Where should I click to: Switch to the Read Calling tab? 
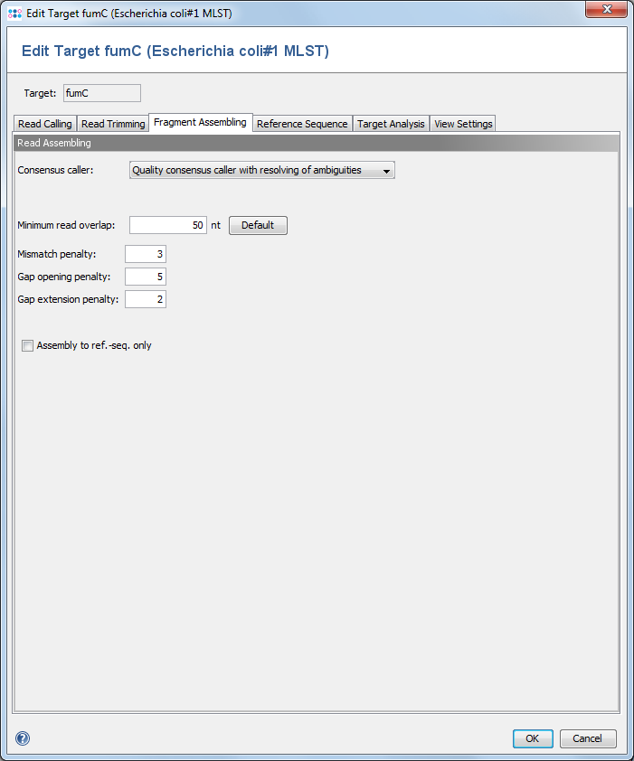click(x=44, y=124)
